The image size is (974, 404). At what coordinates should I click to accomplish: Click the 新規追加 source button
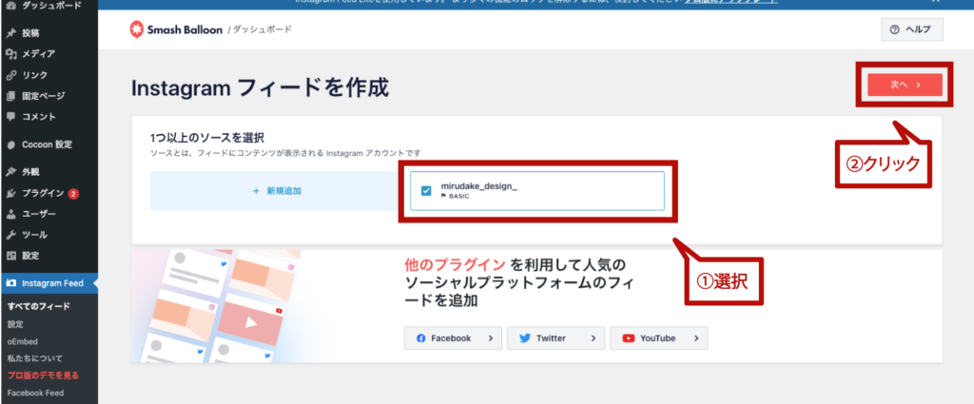pyautogui.click(x=277, y=191)
